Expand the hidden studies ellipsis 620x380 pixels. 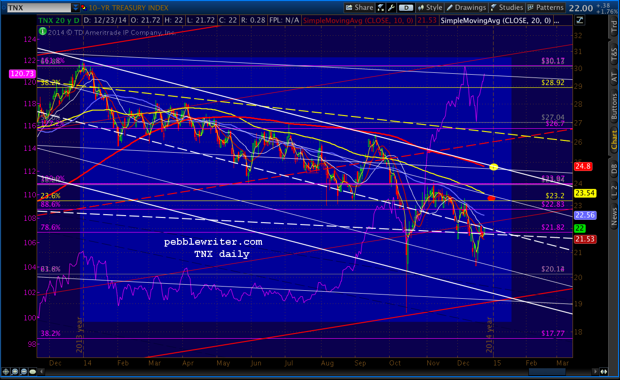(x=557, y=20)
